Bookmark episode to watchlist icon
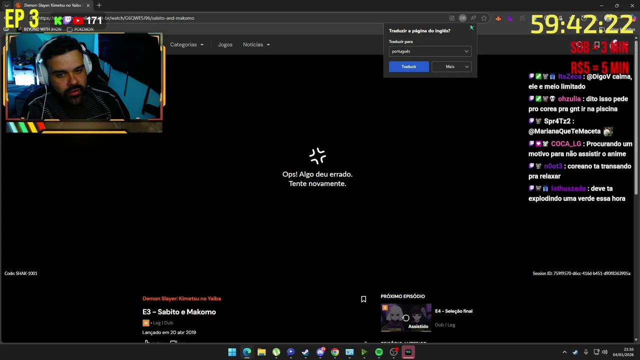The image size is (640, 360). pyautogui.click(x=363, y=299)
